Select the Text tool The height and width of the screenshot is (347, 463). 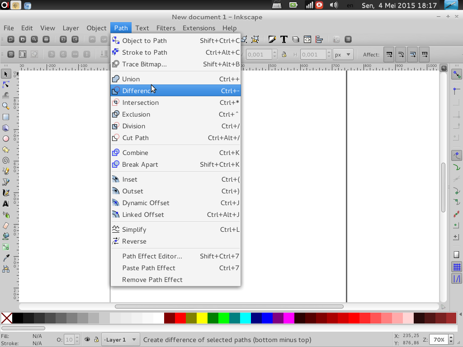[6, 203]
